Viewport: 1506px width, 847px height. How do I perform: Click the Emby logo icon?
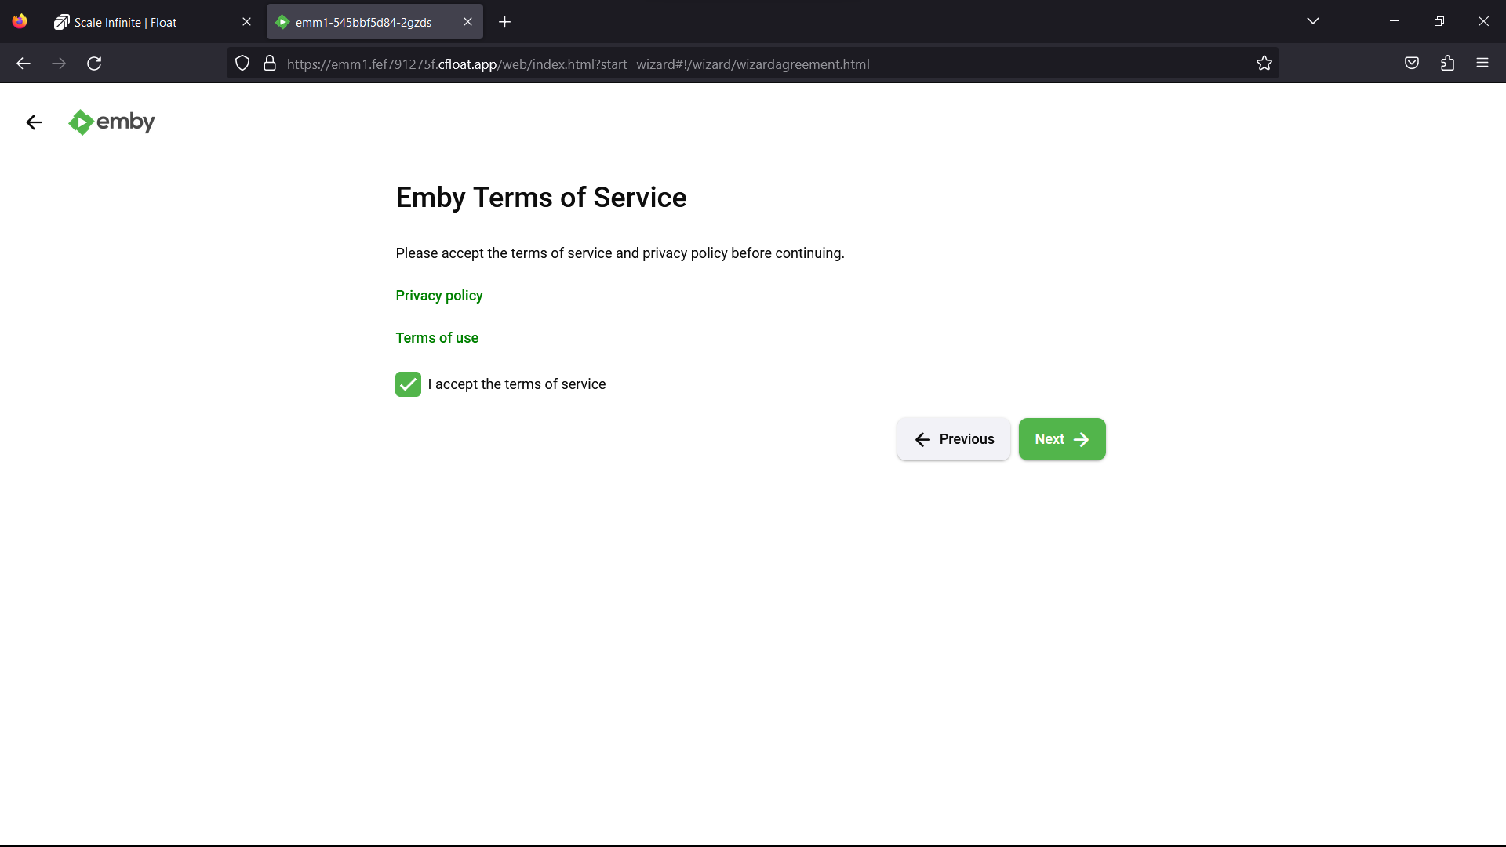tap(81, 122)
